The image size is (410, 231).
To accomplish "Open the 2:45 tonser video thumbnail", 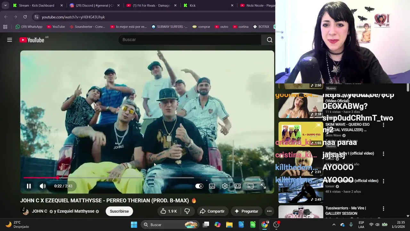I will coord(300,191).
